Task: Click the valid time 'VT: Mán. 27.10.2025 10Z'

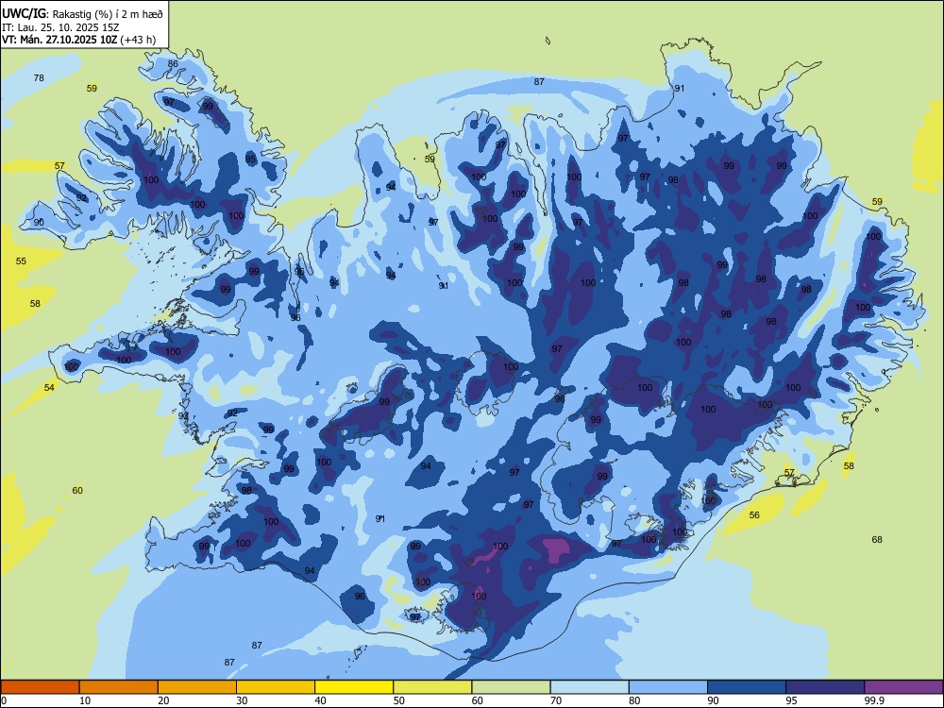Action: click(60, 40)
